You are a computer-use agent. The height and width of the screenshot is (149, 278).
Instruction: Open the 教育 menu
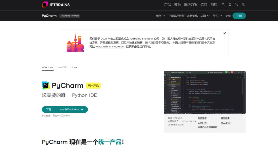(177, 5)
